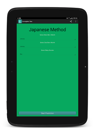Open the three-dot overflow menu

pyautogui.click(x=76, y=21)
